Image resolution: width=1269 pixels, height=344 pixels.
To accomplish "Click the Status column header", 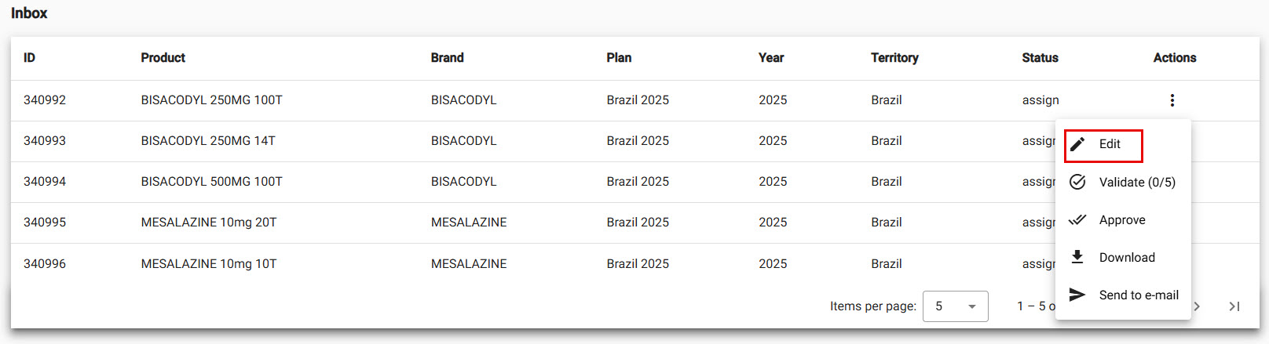I will (x=1040, y=58).
